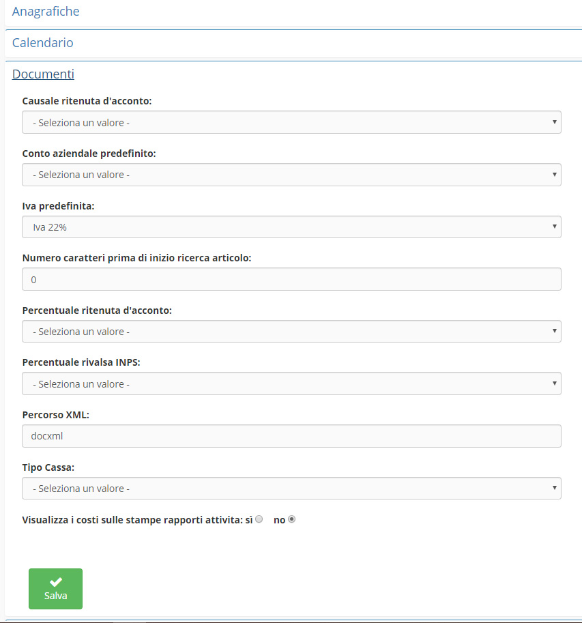The height and width of the screenshot is (623, 582).
Task: Click the Percorso XML input field
Action: pos(291,436)
